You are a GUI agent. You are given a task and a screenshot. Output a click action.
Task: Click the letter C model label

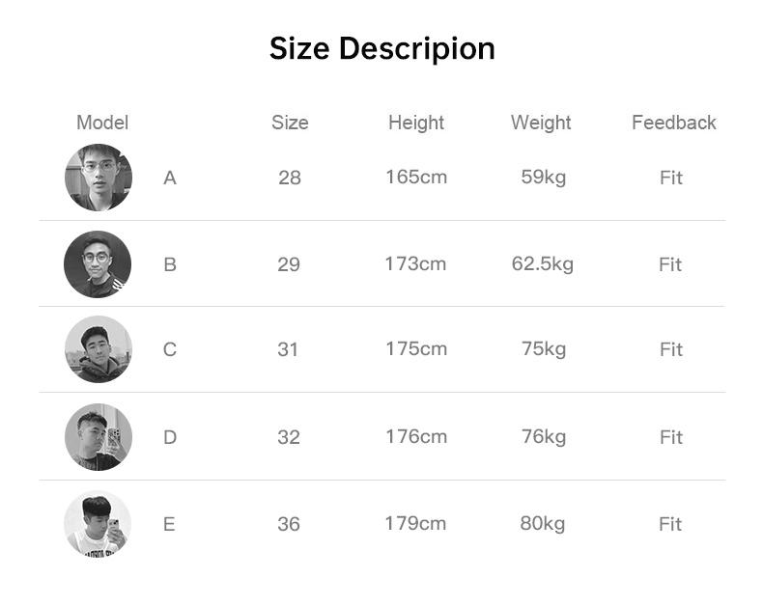pos(170,349)
